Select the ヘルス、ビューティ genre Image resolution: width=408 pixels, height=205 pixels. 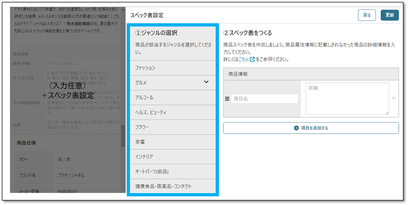point(173,113)
